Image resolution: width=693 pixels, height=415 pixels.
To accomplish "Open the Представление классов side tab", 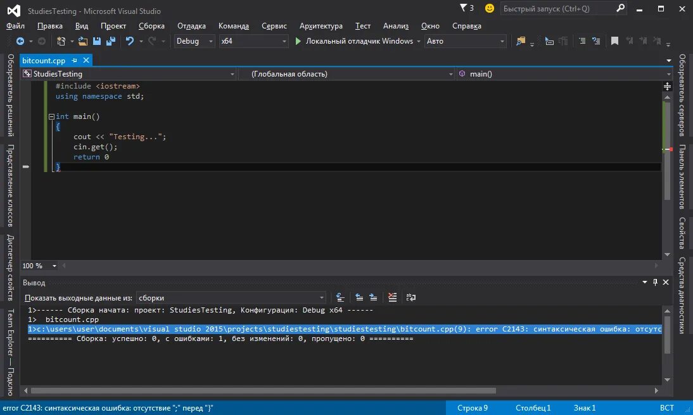I will click(10, 186).
